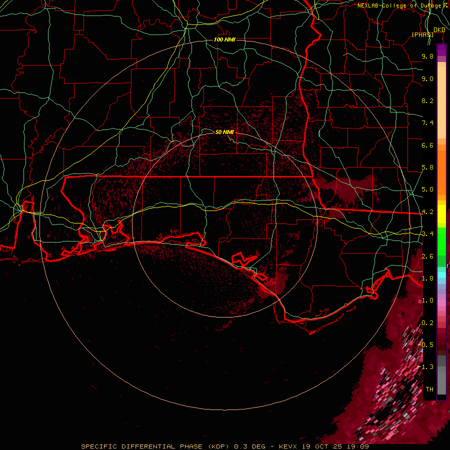Click the 7.4 value on the color scale
450x450 pixels.
427,123
